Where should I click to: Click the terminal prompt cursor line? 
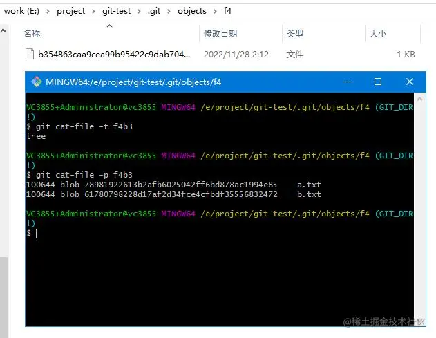[x=32, y=233]
